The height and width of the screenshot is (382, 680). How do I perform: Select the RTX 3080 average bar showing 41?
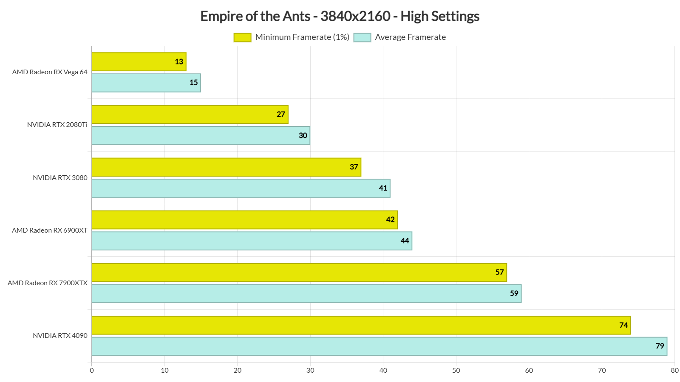click(x=241, y=188)
